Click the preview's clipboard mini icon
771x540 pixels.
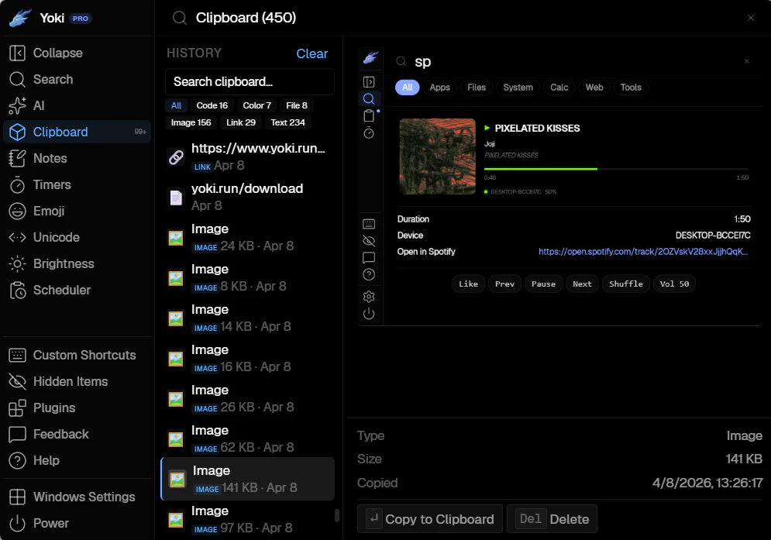click(x=369, y=116)
